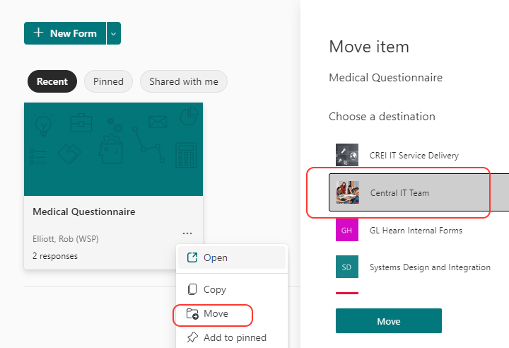Click the pin icon beside Add to pinned
Image resolution: width=509 pixels, height=348 pixels.
(x=192, y=338)
